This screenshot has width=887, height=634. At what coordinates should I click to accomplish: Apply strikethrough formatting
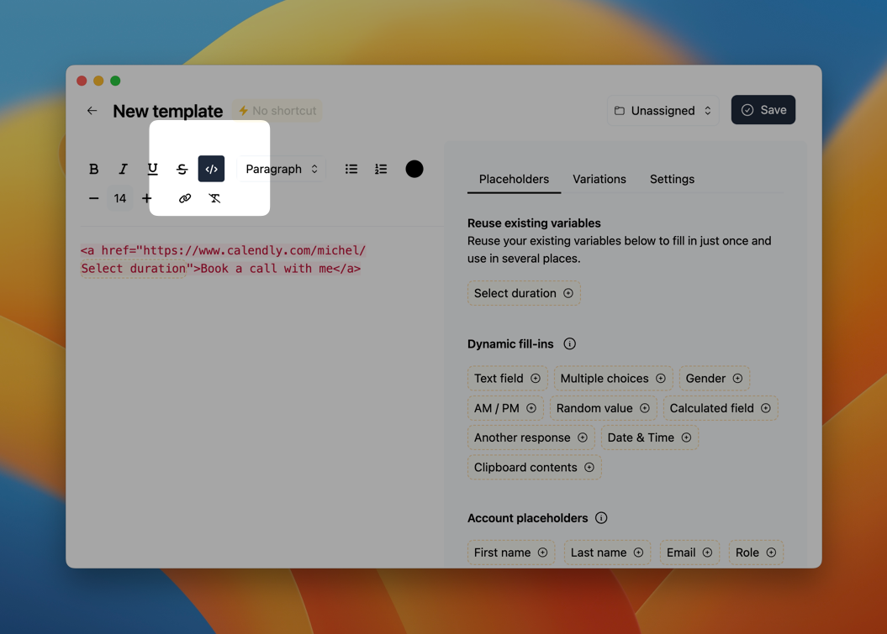coord(182,169)
